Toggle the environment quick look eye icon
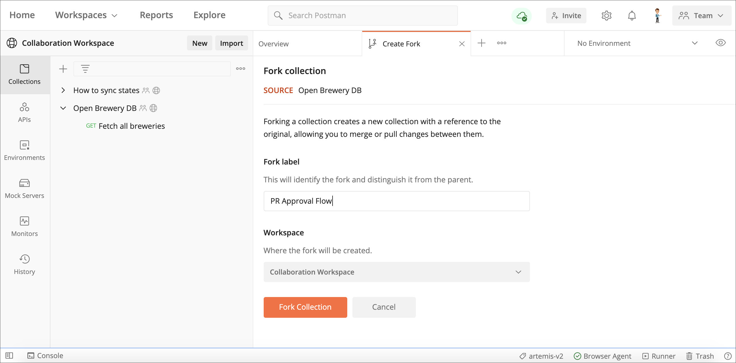 click(720, 43)
